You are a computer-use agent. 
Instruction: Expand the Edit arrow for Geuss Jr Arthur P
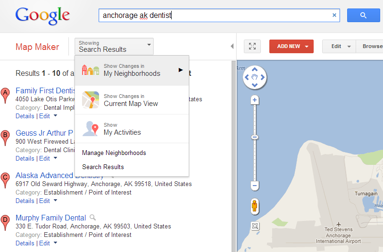click(x=56, y=158)
